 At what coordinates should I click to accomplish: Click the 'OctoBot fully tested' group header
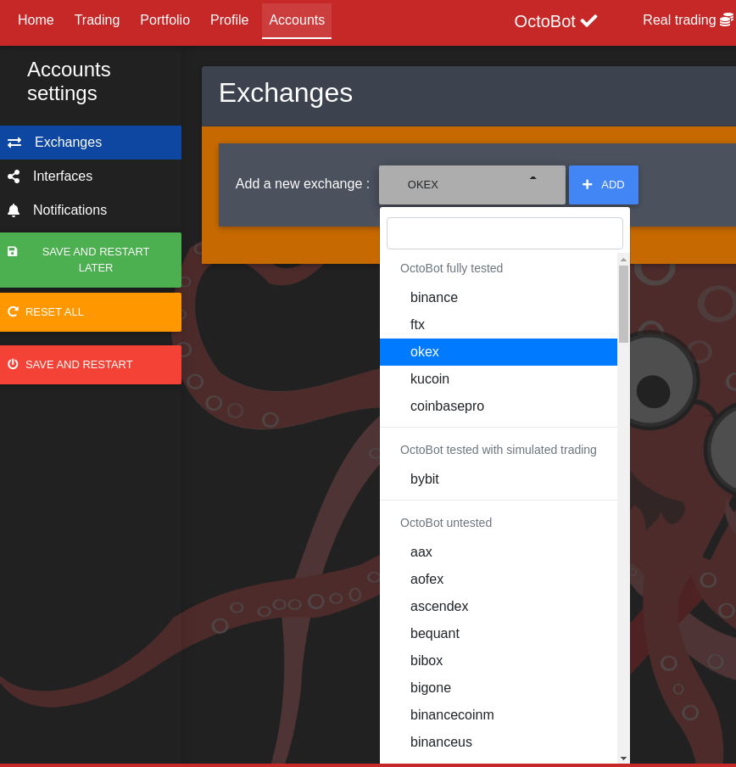coord(452,268)
